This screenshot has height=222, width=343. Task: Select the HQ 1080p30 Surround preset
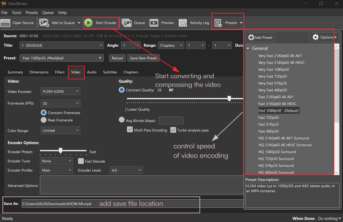pyautogui.click(x=277, y=152)
